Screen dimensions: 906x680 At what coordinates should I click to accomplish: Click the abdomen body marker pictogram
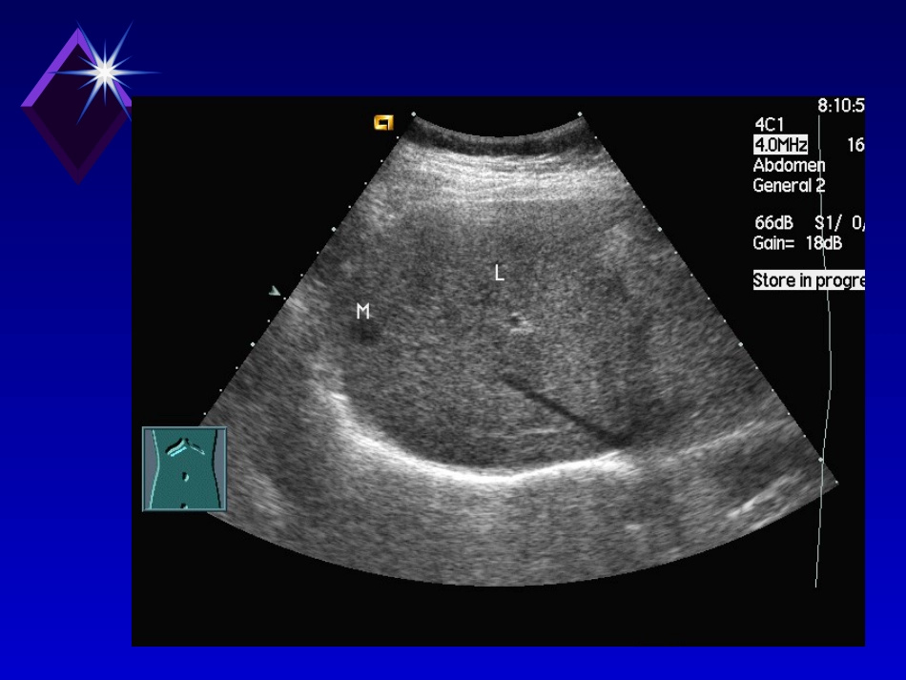tap(184, 468)
